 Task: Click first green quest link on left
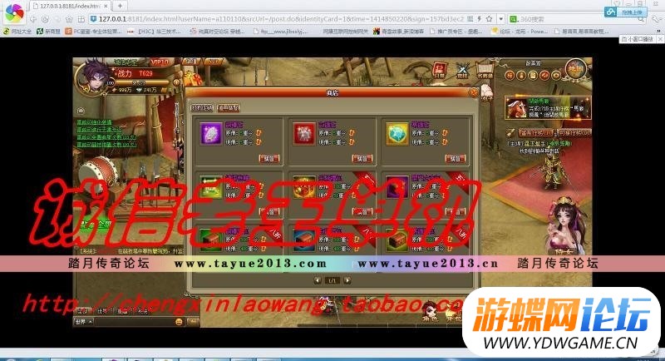(94, 122)
